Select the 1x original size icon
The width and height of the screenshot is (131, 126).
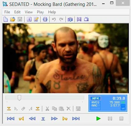pos(79,19)
